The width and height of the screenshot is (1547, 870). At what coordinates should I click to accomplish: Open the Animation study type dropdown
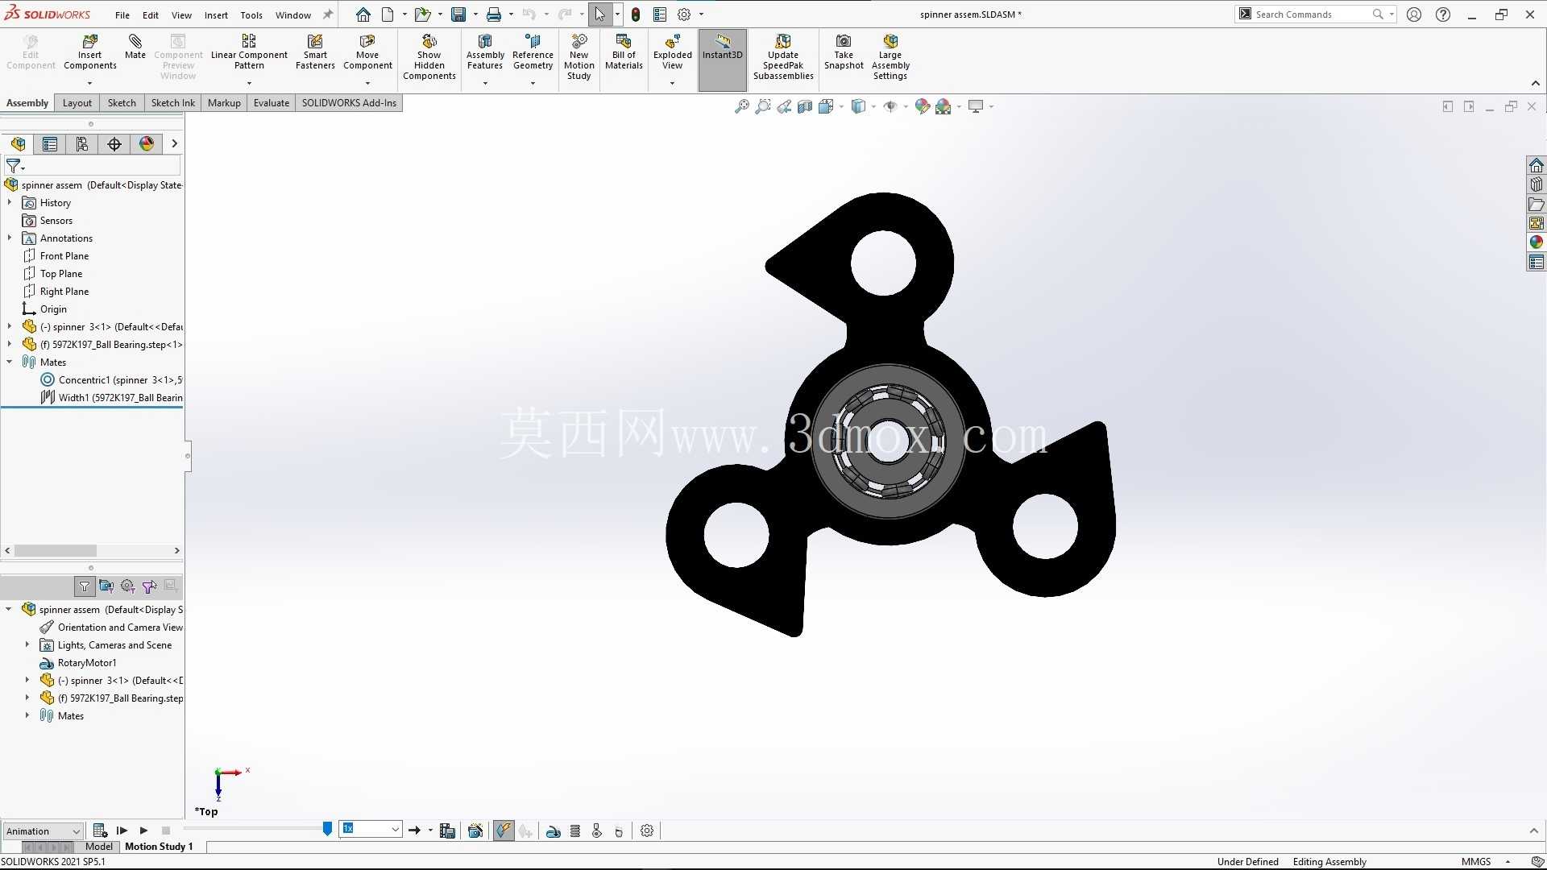click(44, 831)
